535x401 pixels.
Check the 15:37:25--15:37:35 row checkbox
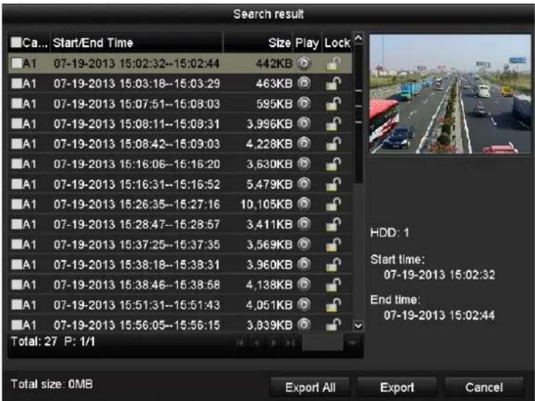point(17,244)
